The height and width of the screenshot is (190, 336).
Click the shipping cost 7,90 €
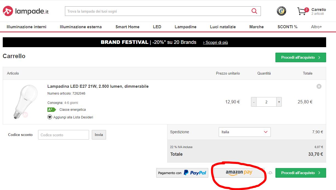pos(318,132)
